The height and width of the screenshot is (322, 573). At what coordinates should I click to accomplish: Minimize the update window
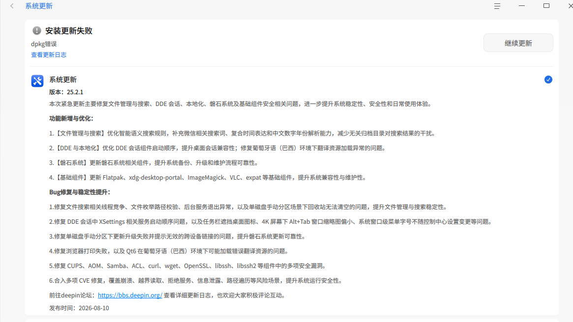click(x=522, y=6)
